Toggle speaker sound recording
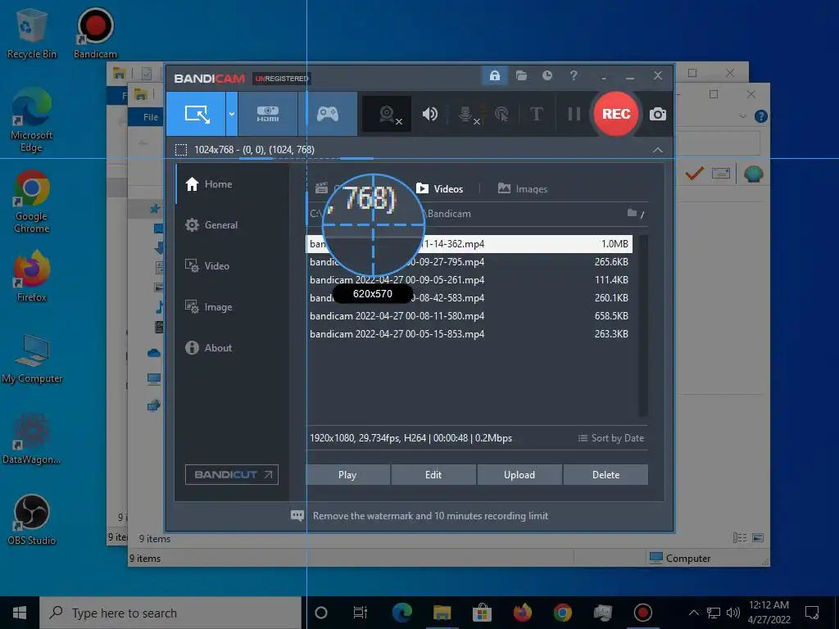This screenshot has height=629, width=839. (x=429, y=114)
